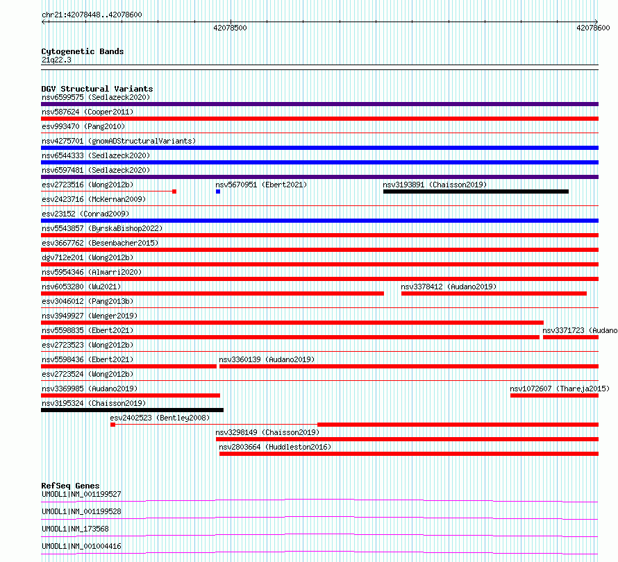Click the left arrow on the ruler
618x562 pixels.
tap(43, 22)
